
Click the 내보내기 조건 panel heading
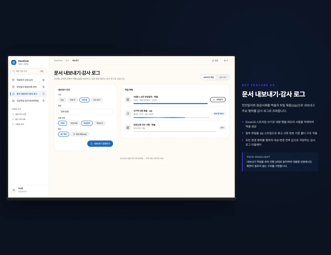64,90
